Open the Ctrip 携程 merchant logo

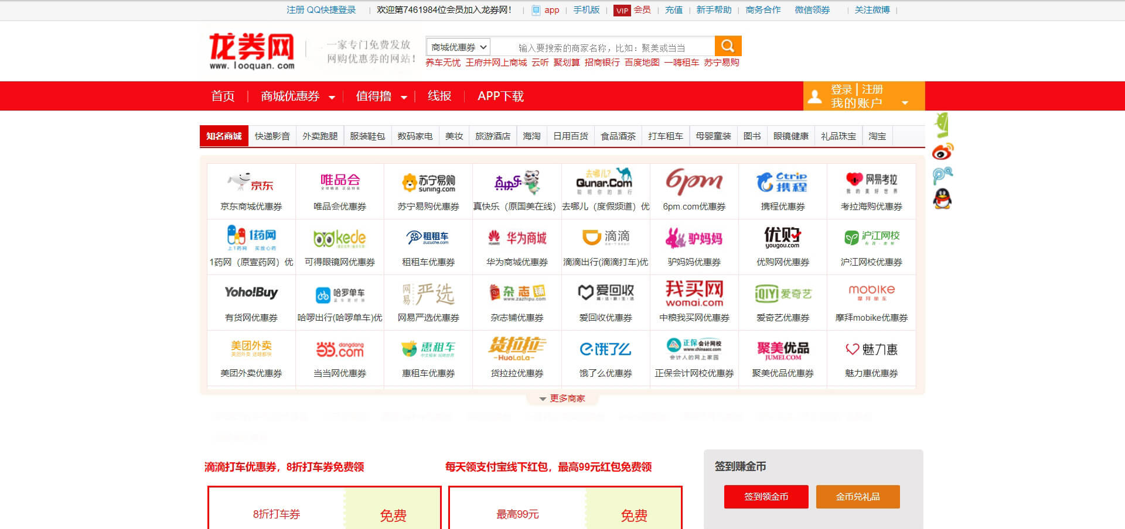pyautogui.click(x=782, y=182)
